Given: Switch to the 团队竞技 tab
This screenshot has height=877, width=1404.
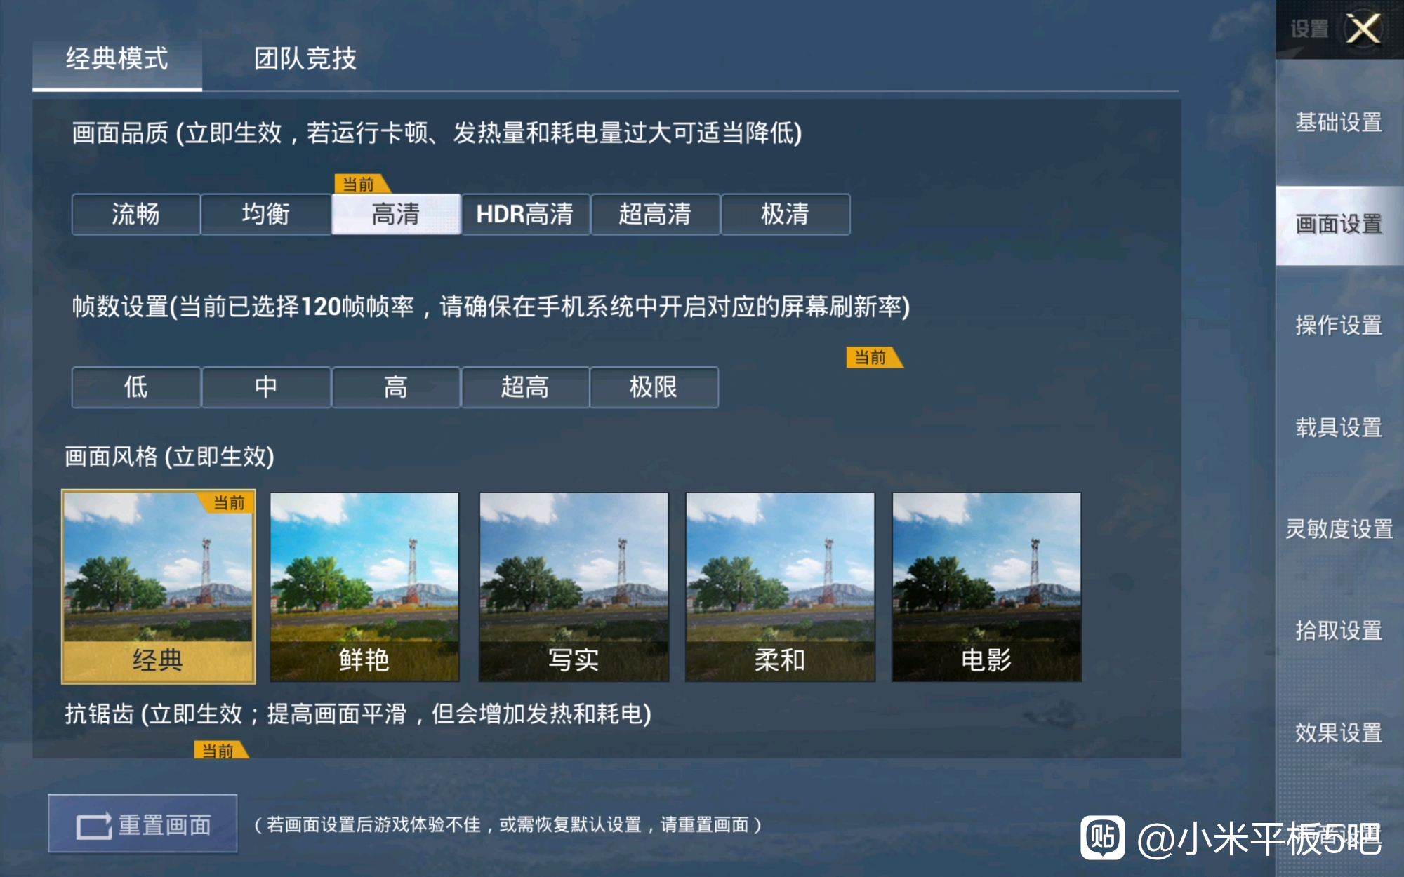Looking at the screenshot, I should 305,59.
